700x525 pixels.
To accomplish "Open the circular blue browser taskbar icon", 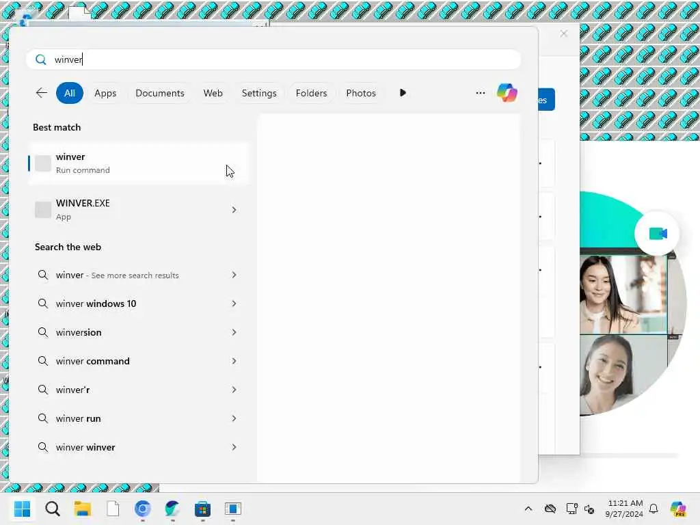I will pos(143,509).
